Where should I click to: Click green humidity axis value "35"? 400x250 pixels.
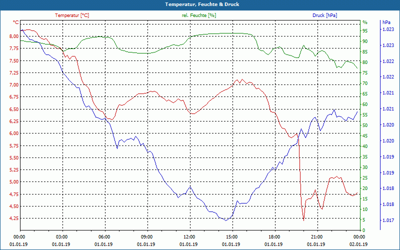point(365,157)
